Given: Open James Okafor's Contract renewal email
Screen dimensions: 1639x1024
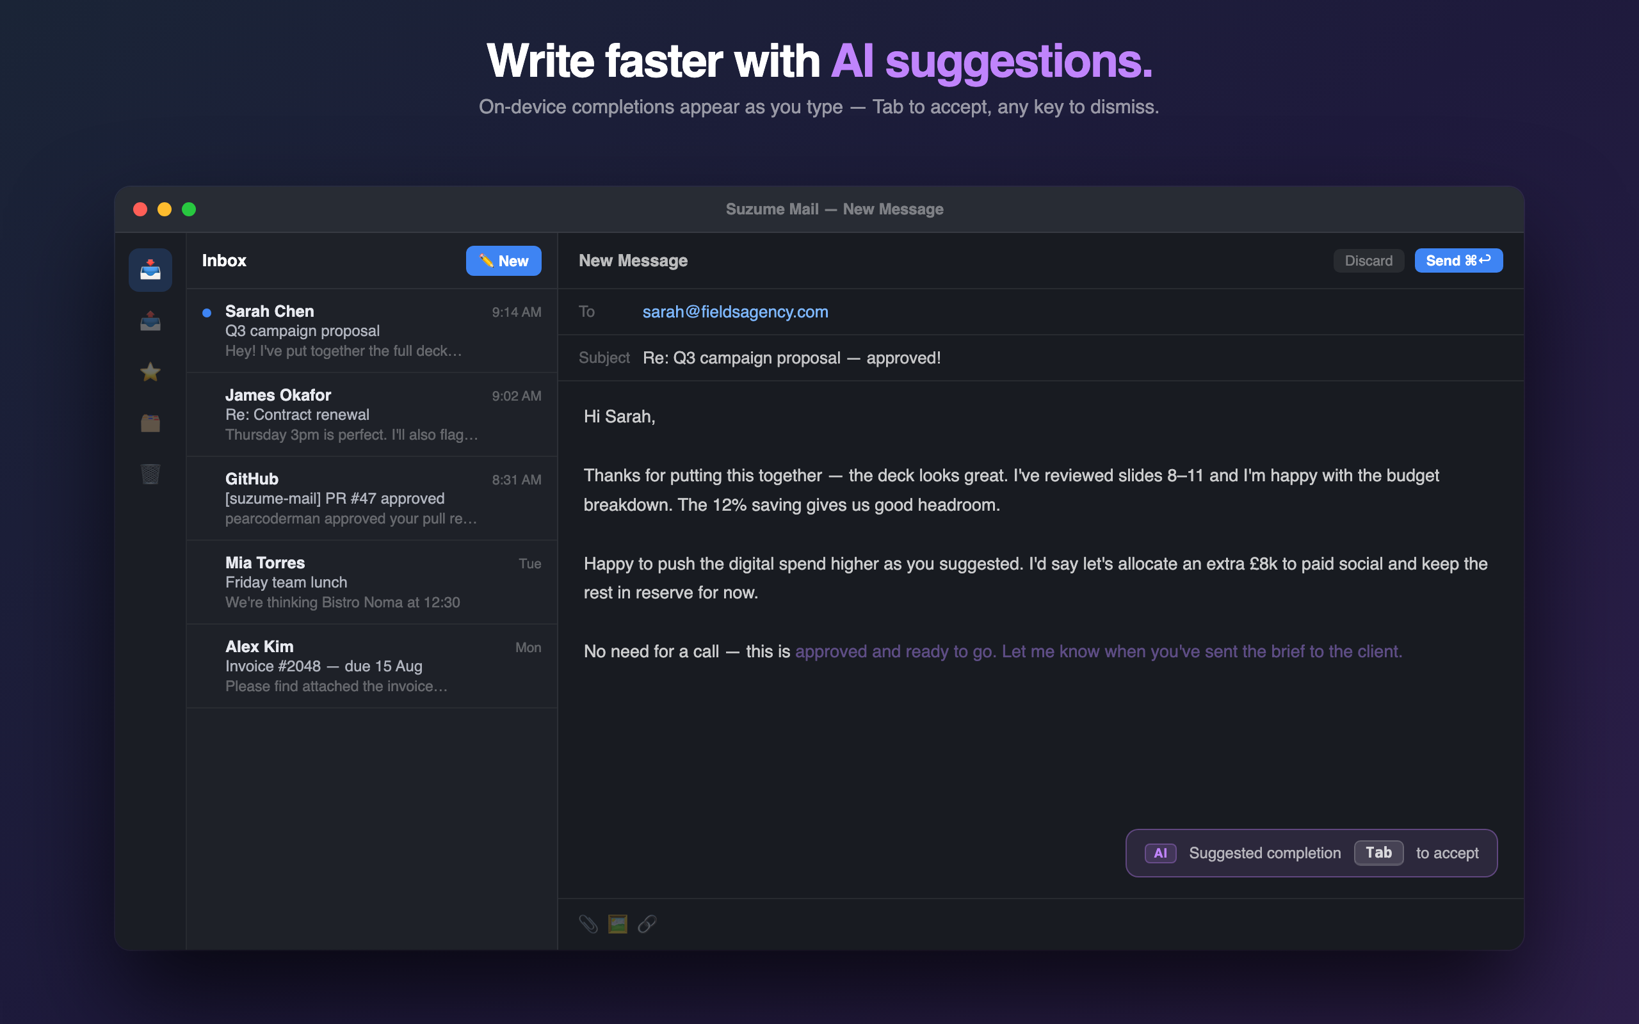Looking at the screenshot, I should coord(372,415).
